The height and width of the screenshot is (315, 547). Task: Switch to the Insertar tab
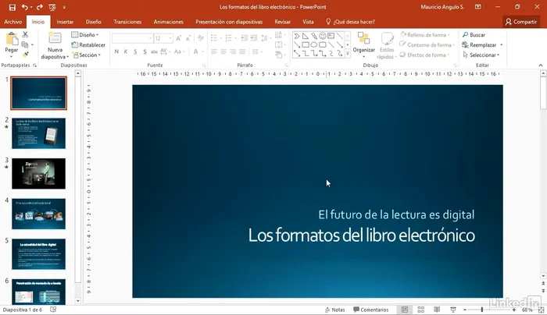65,22
